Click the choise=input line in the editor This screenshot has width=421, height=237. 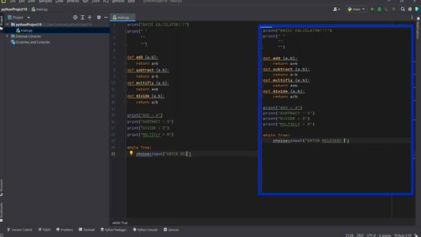pyautogui.click(x=164, y=154)
